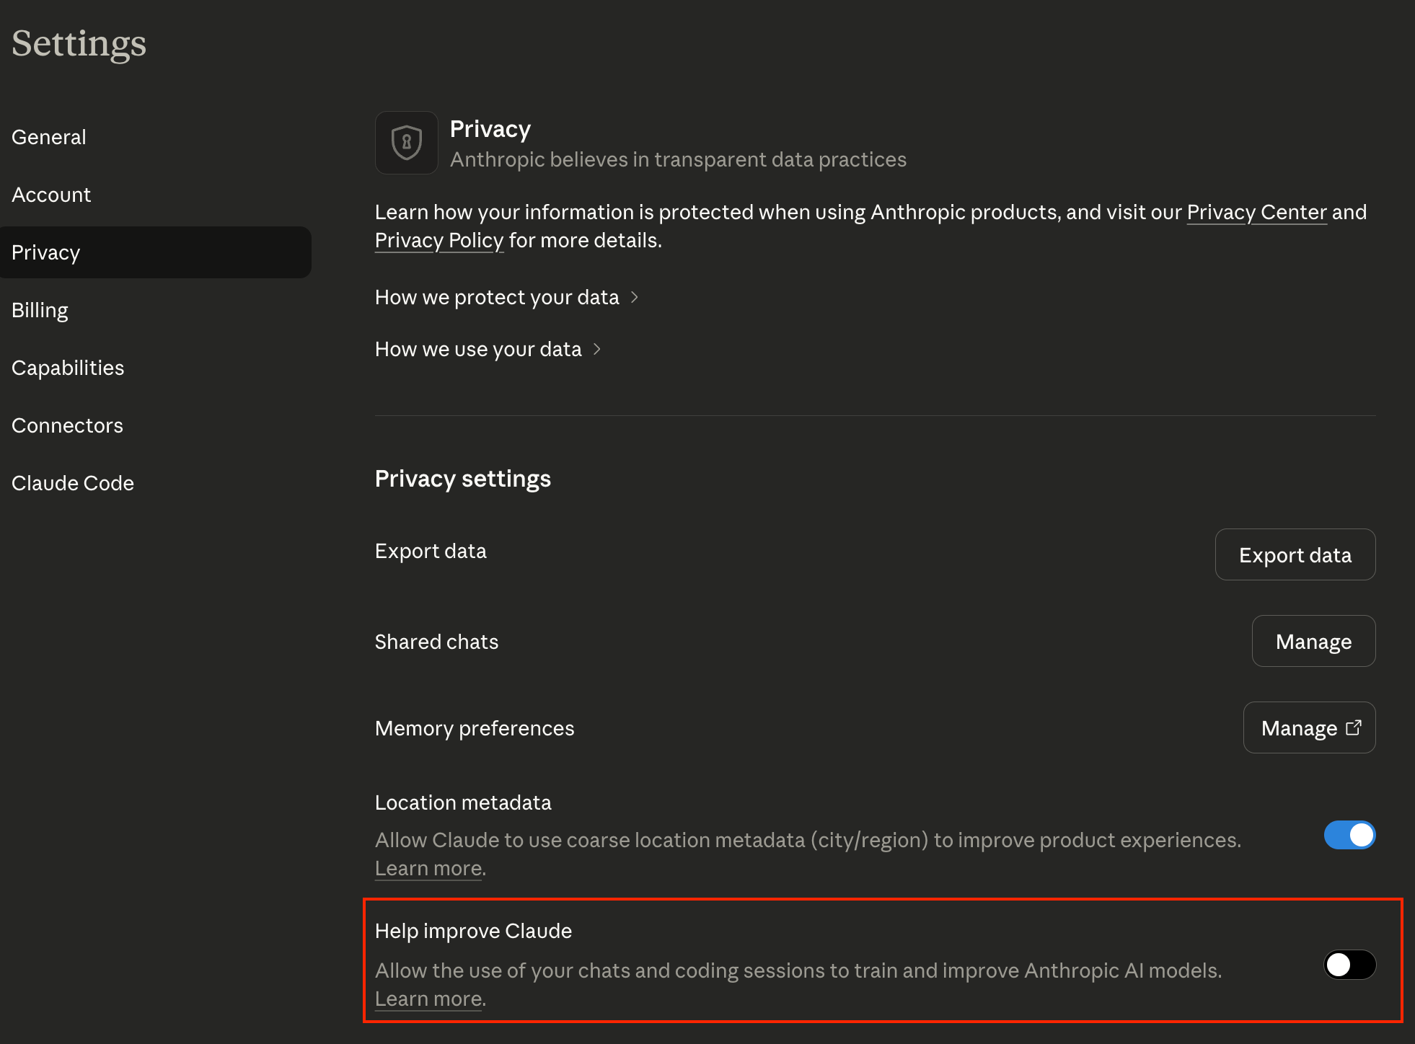The image size is (1415, 1044).
Task: Disable the Location metadata toggle
Action: pos(1349,835)
